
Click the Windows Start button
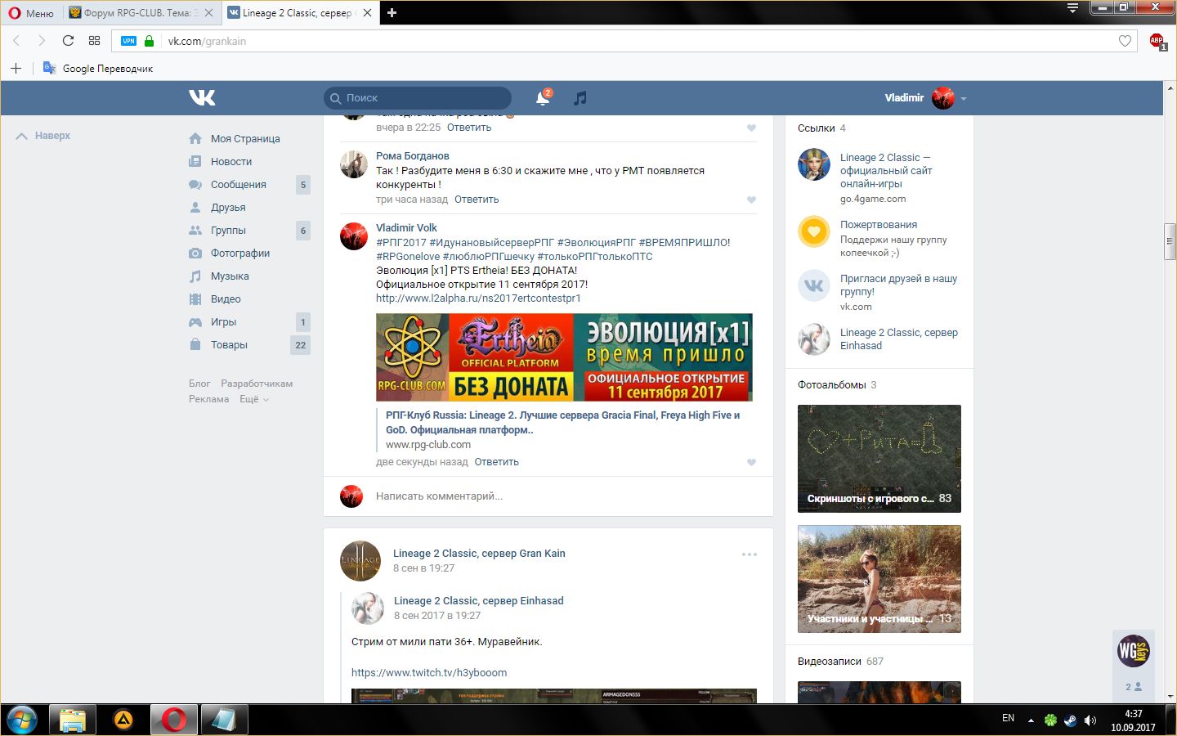coord(22,720)
